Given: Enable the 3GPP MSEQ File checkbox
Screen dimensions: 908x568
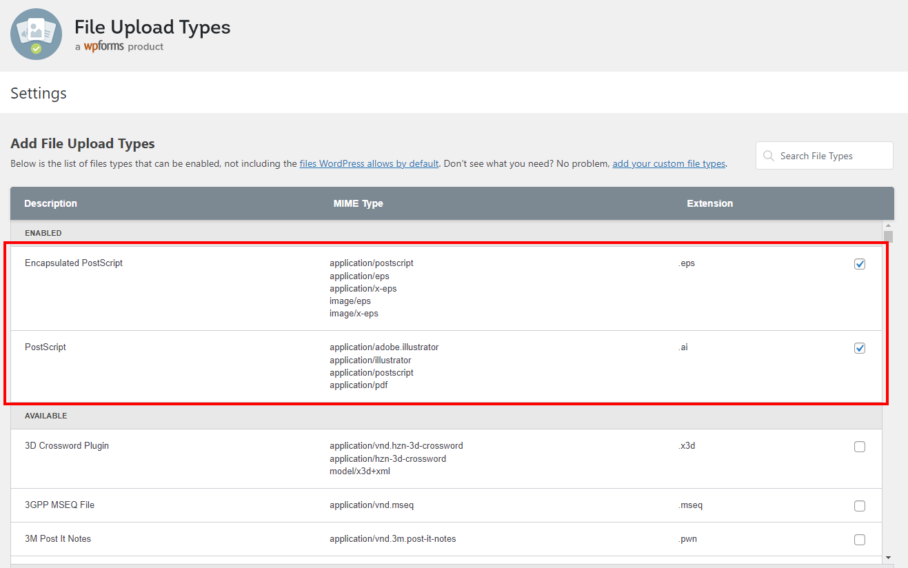Looking at the screenshot, I should 860,506.
